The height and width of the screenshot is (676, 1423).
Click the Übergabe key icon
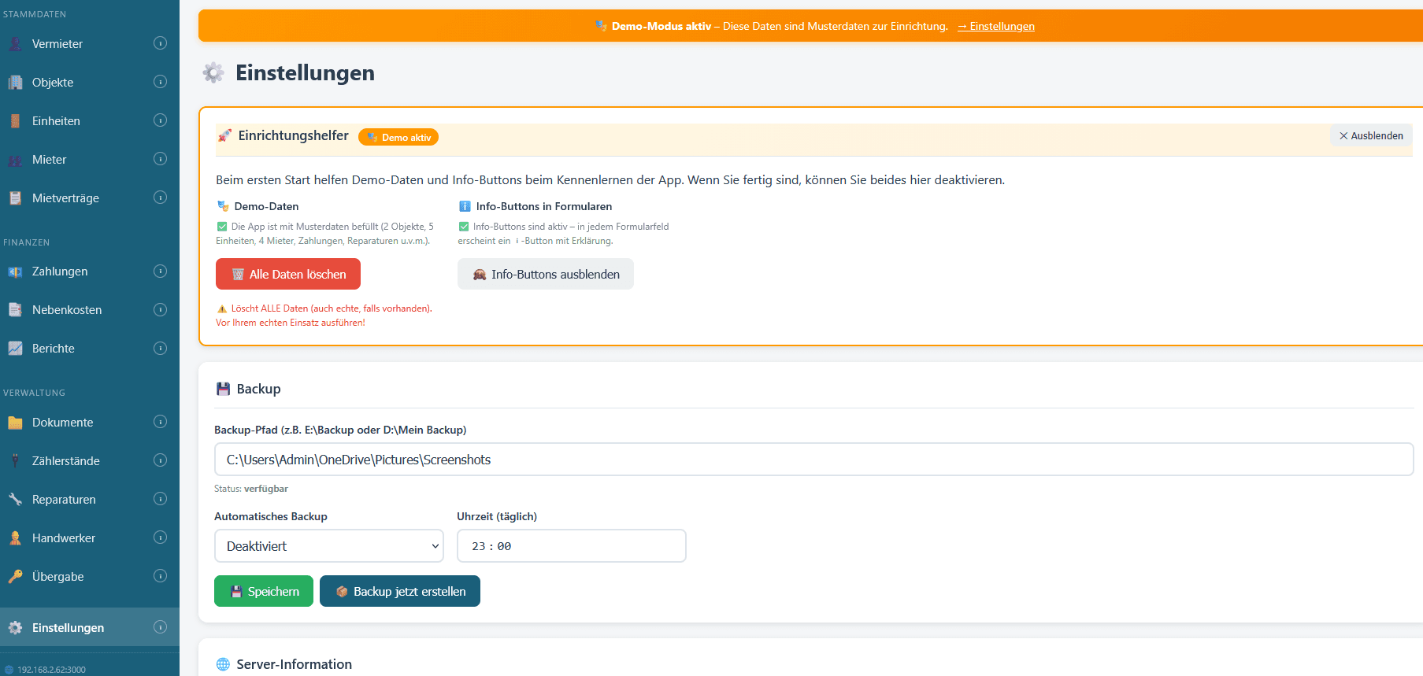[15, 577]
